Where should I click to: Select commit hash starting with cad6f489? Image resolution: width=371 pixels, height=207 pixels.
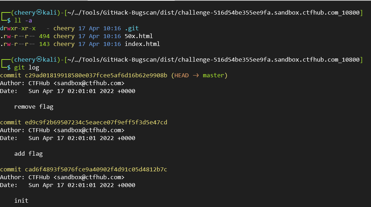(x=96, y=169)
